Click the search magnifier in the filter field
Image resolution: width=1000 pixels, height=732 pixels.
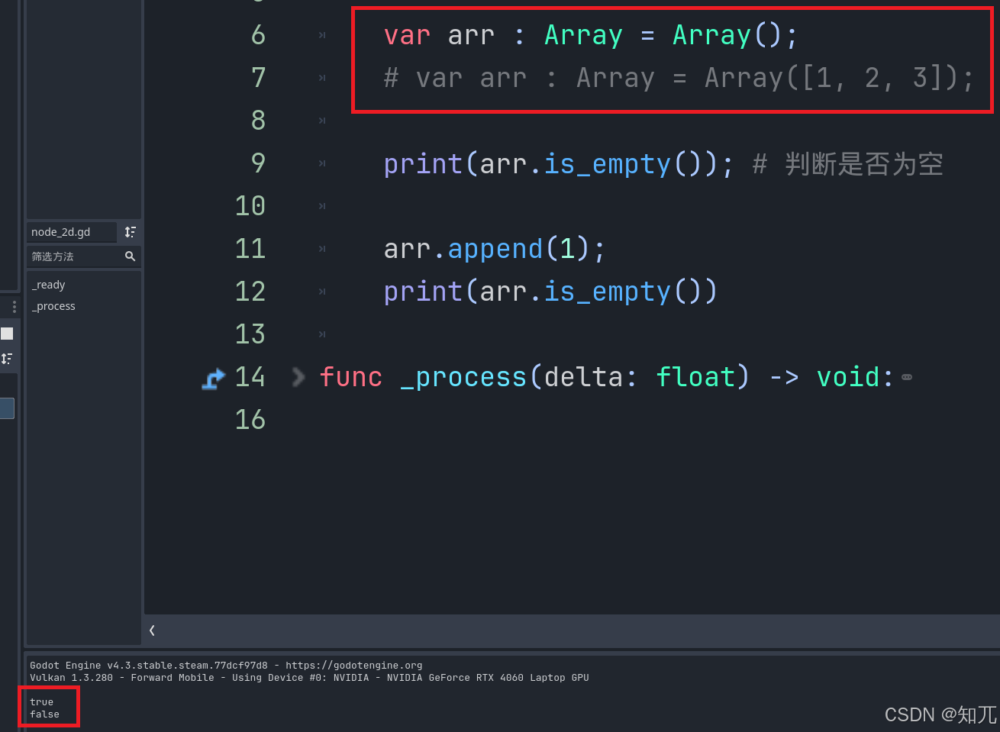tap(131, 256)
